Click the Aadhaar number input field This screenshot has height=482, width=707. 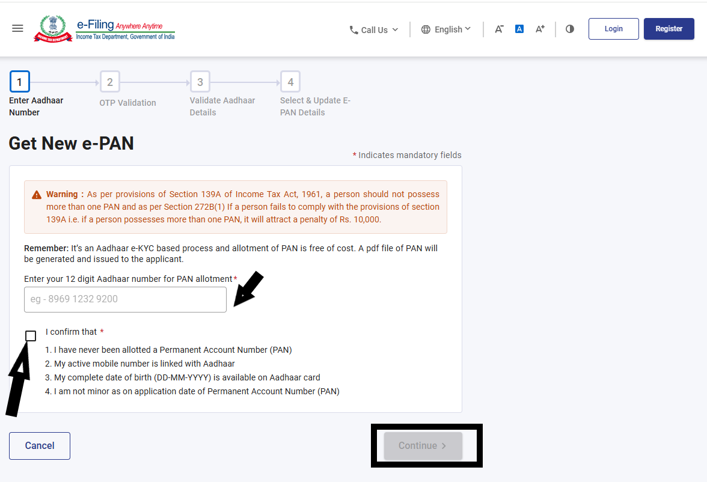[124, 299]
